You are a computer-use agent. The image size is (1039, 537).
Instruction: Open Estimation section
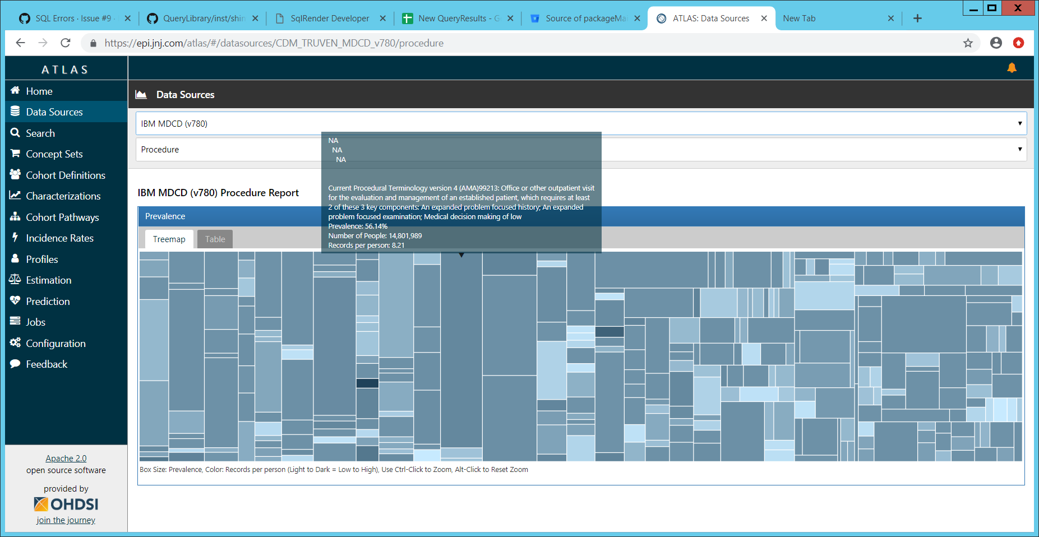pos(49,280)
